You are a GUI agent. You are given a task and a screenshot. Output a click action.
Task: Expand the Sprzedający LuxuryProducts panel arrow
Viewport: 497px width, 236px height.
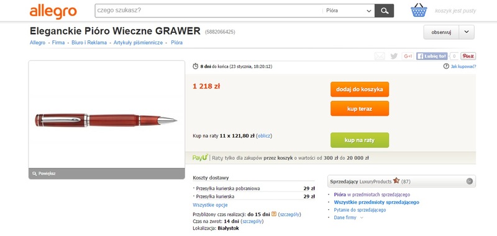pos(470,181)
